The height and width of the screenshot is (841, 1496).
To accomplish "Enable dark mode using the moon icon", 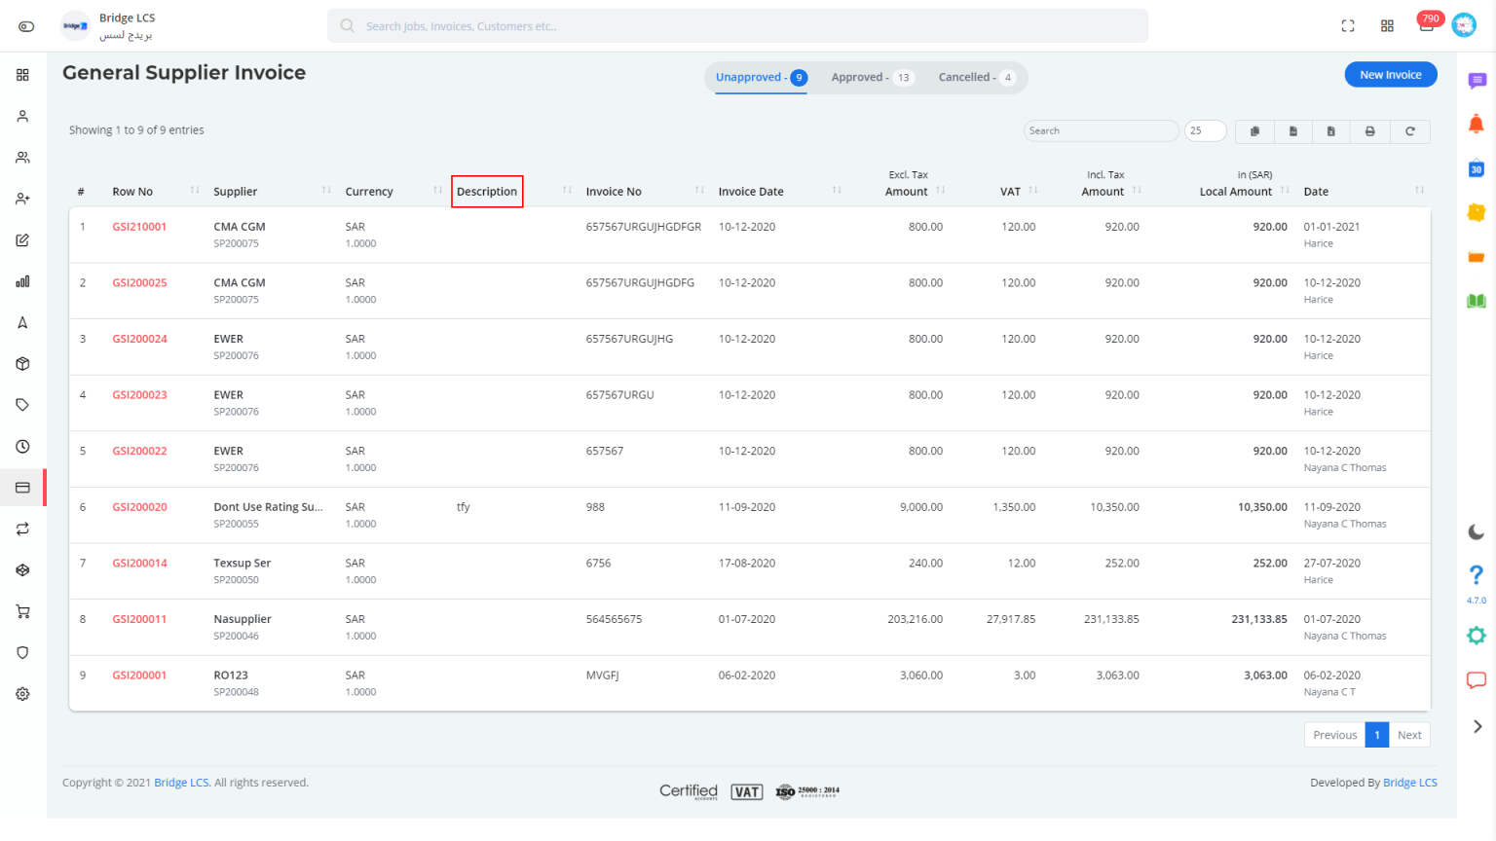I will pyautogui.click(x=1477, y=532).
